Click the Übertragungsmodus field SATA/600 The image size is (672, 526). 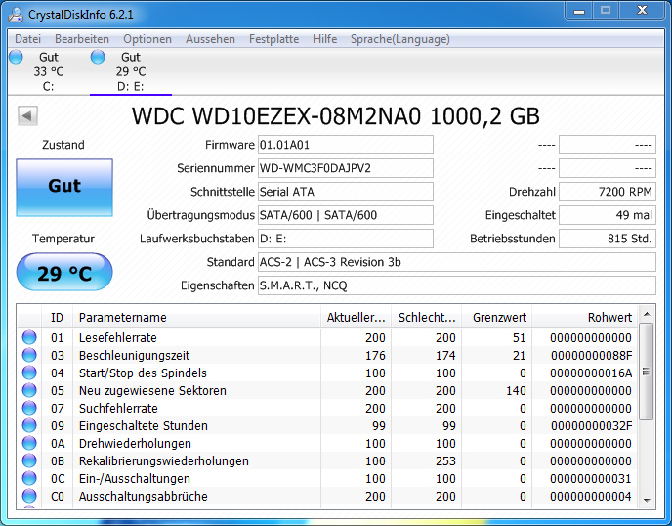click(x=346, y=215)
